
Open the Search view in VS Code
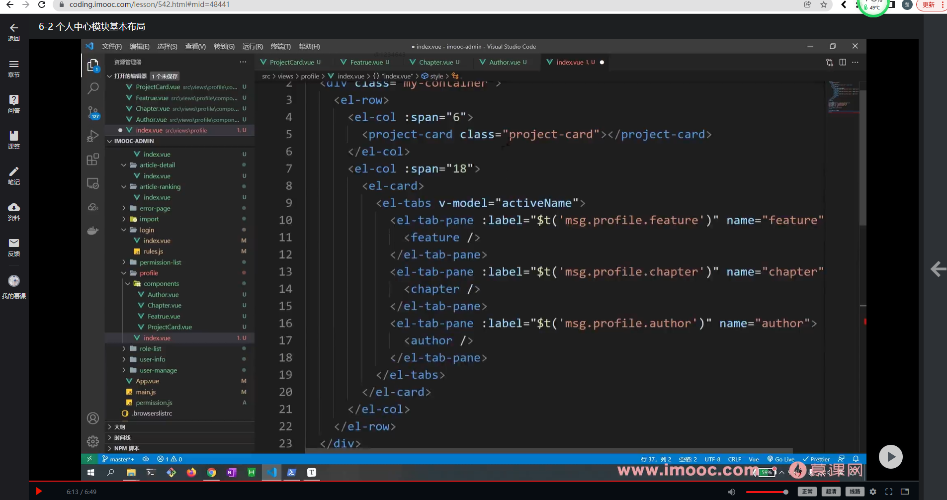click(x=93, y=88)
